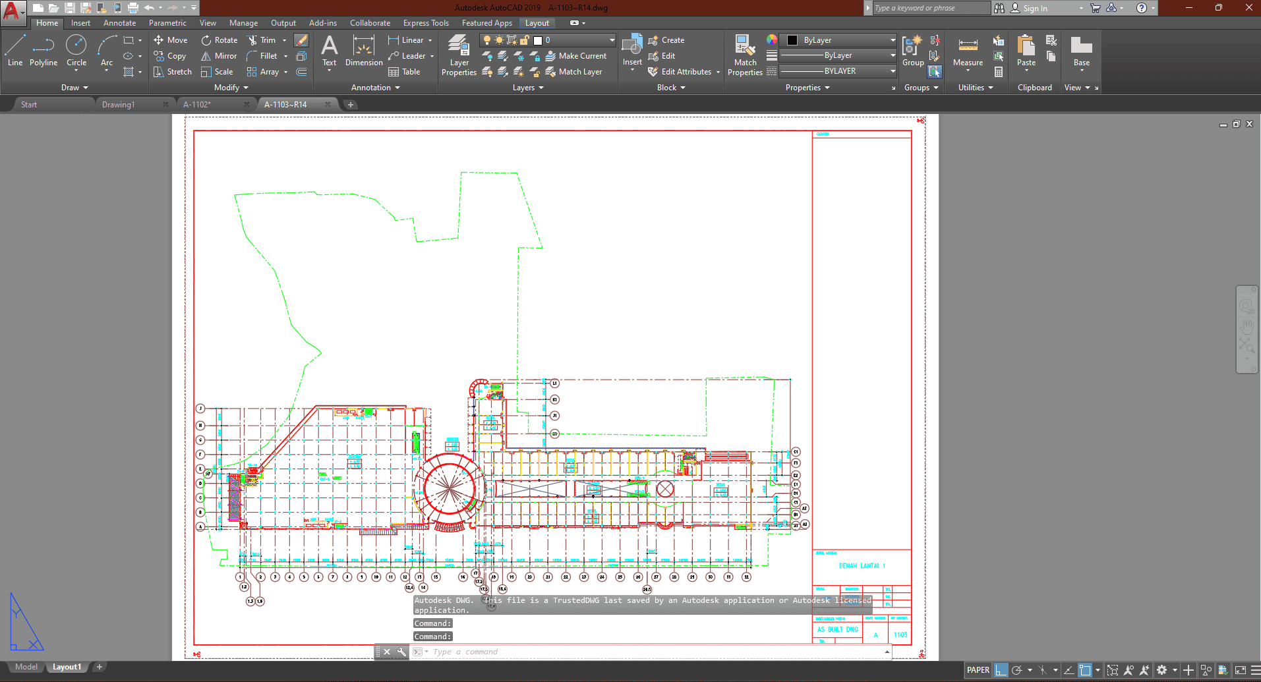
Task: Select the Measure utility tool
Action: pos(968,53)
